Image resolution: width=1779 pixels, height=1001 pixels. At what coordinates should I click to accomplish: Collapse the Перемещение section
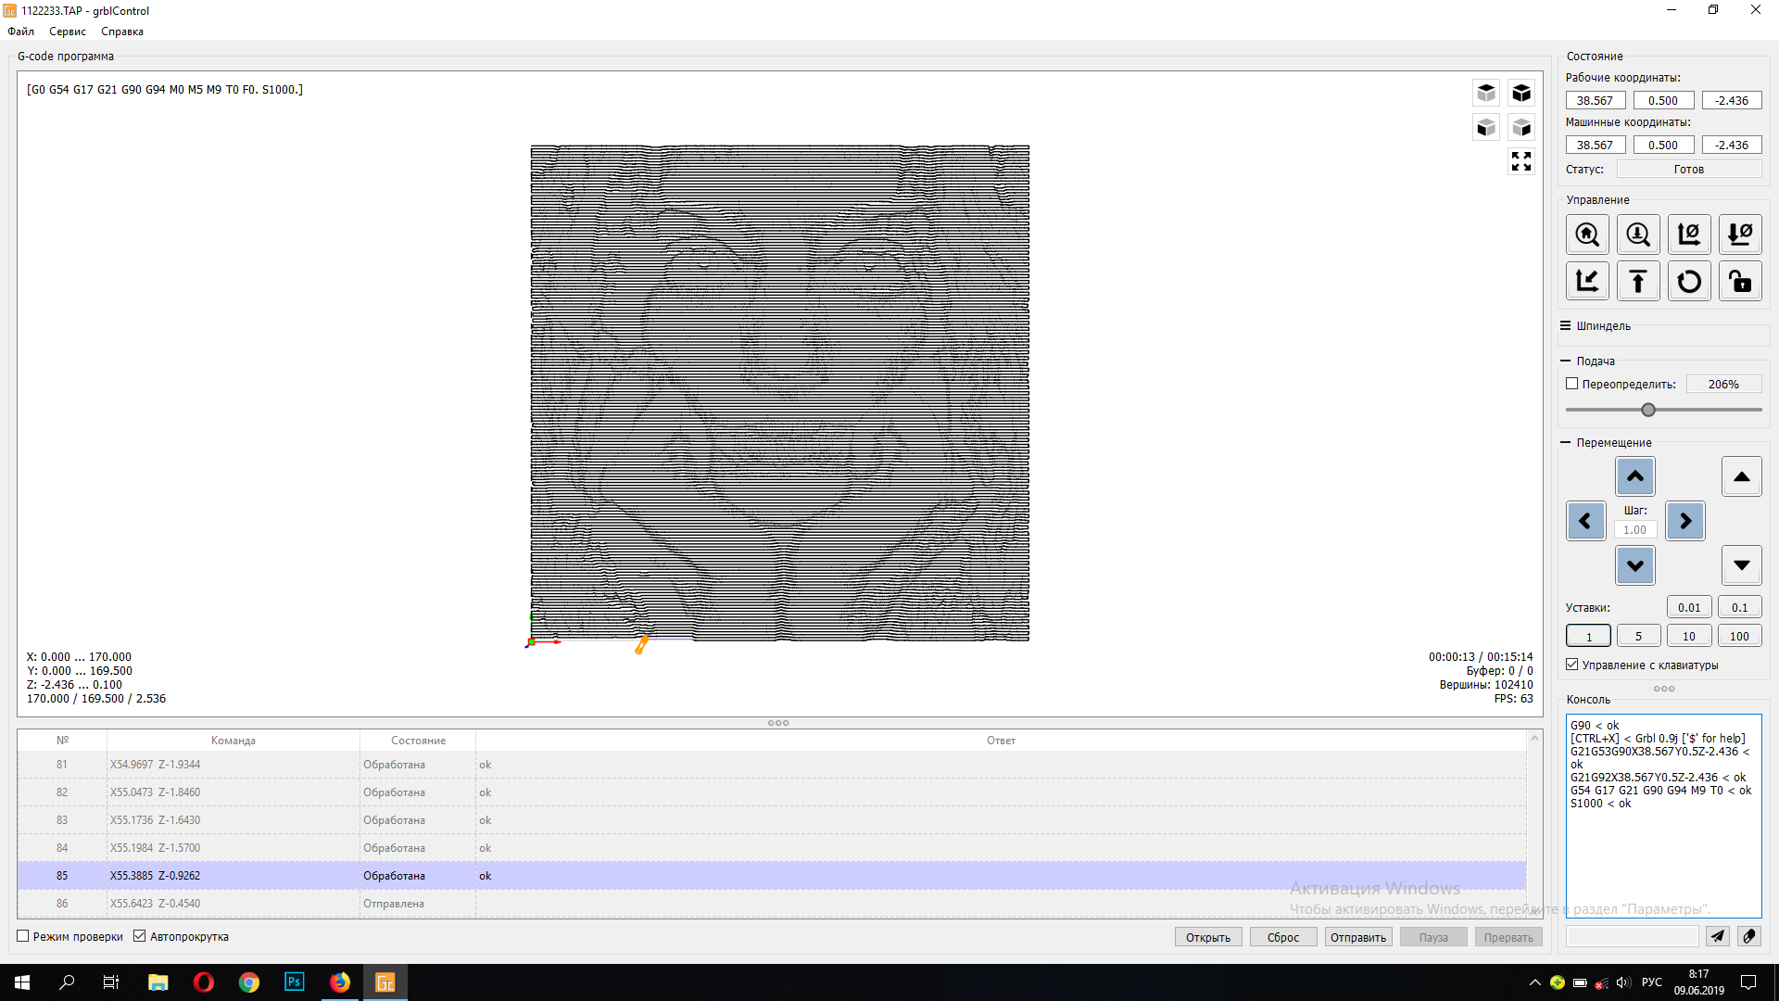[1565, 443]
